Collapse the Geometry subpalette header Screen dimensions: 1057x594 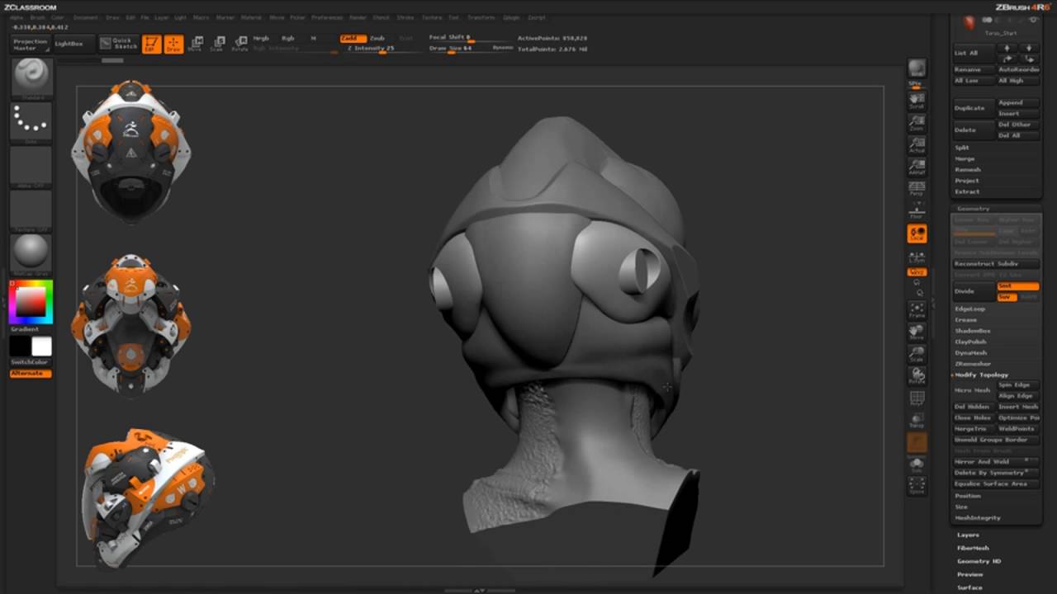tap(974, 209)
